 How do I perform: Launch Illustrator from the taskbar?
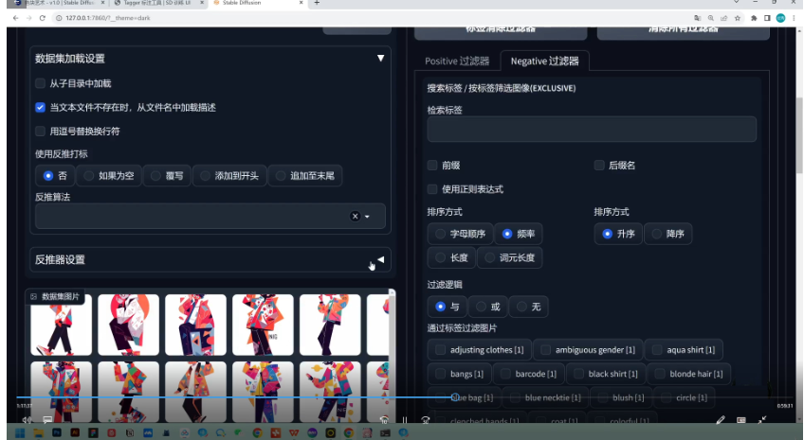coord(75,433)
